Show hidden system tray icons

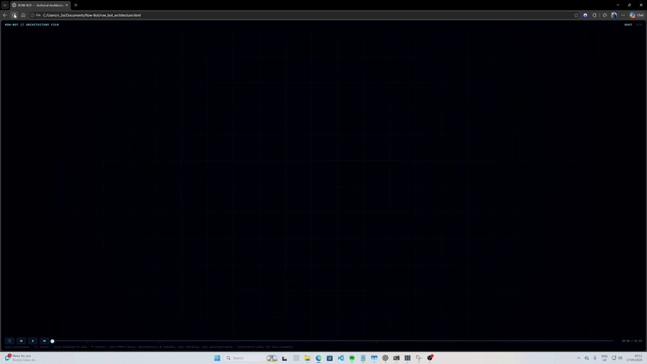point(579,358)
